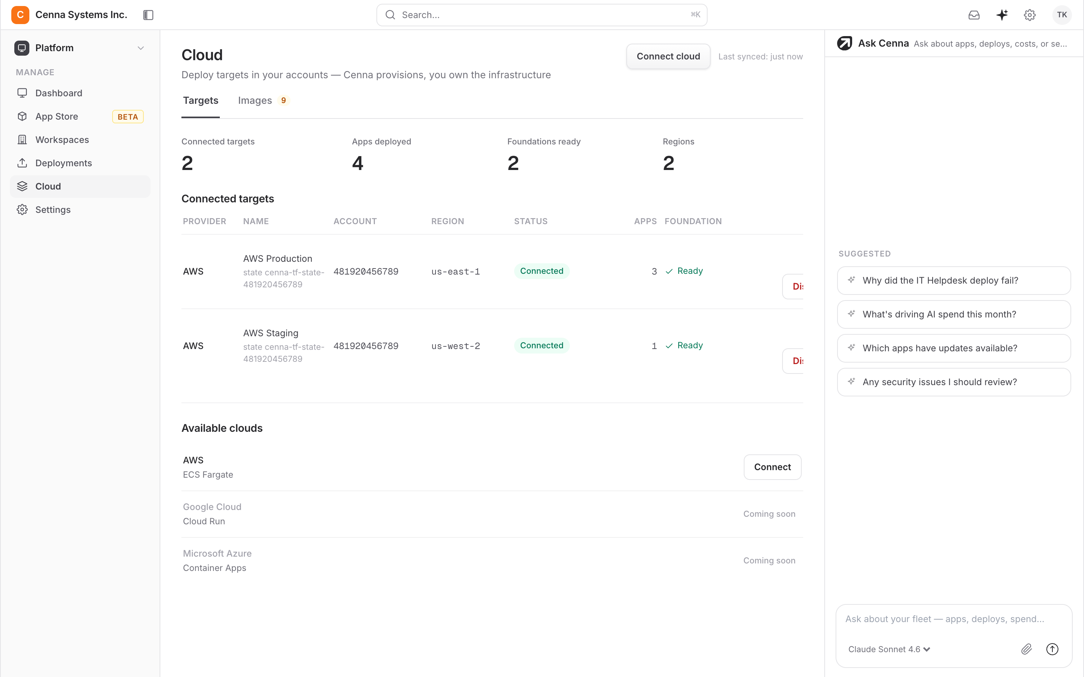The width and height of the screenshot is (1084, 677).
Task: Ask which apps have updates available
Action: point(954,348)
